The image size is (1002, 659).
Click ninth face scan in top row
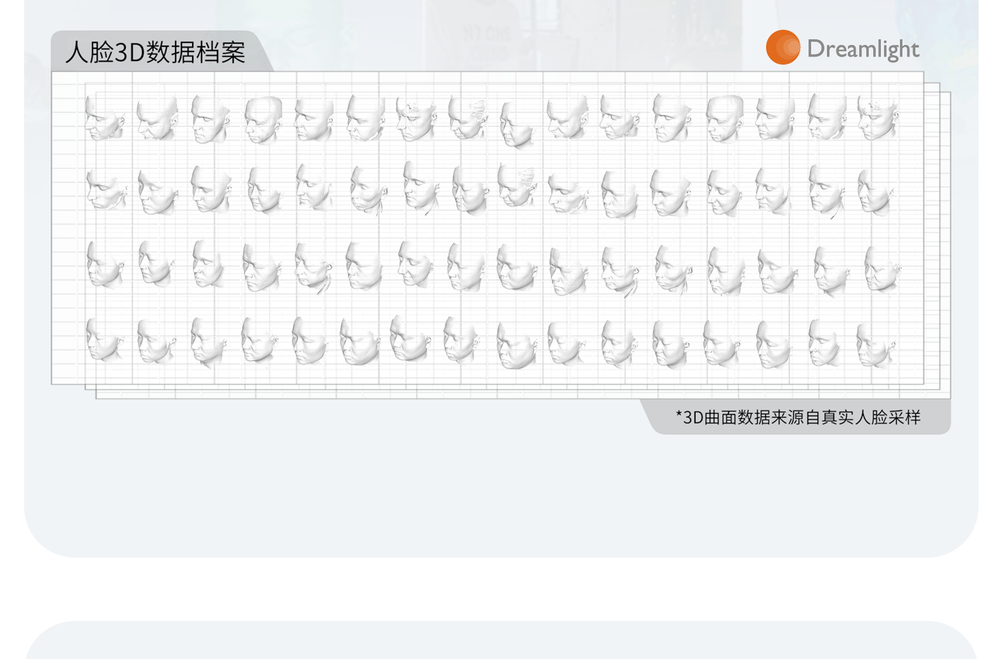(517, 125)
